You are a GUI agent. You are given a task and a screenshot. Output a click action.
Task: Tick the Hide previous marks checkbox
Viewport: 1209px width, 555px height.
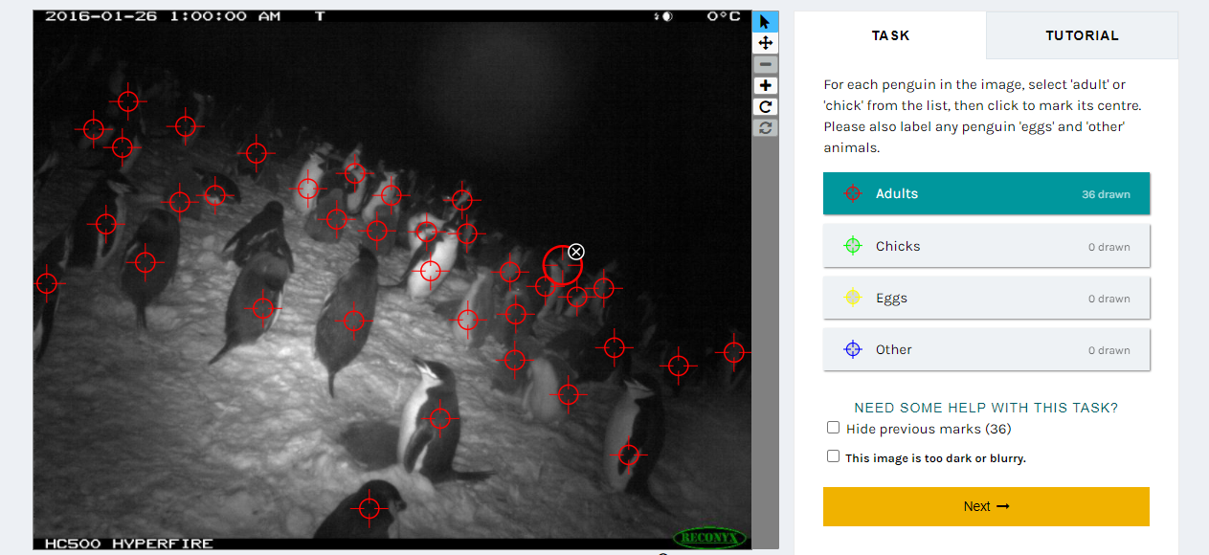click(x=833, y=428)
